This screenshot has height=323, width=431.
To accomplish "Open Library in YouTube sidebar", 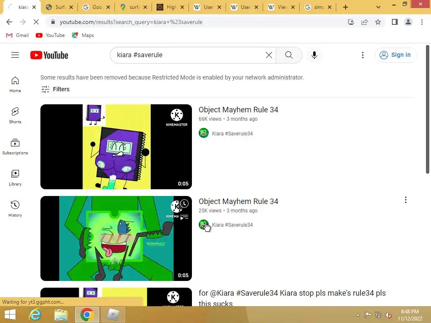I will pyautogui.click(x=15, y=178).
